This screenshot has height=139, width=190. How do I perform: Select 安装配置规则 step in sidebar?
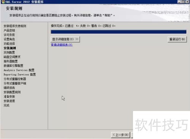click(x=12, y=92)
